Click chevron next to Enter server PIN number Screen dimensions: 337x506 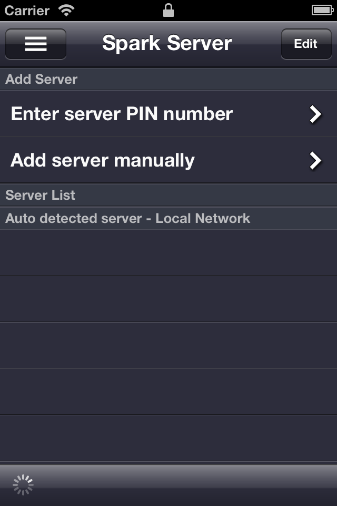[x=315, y=114]
